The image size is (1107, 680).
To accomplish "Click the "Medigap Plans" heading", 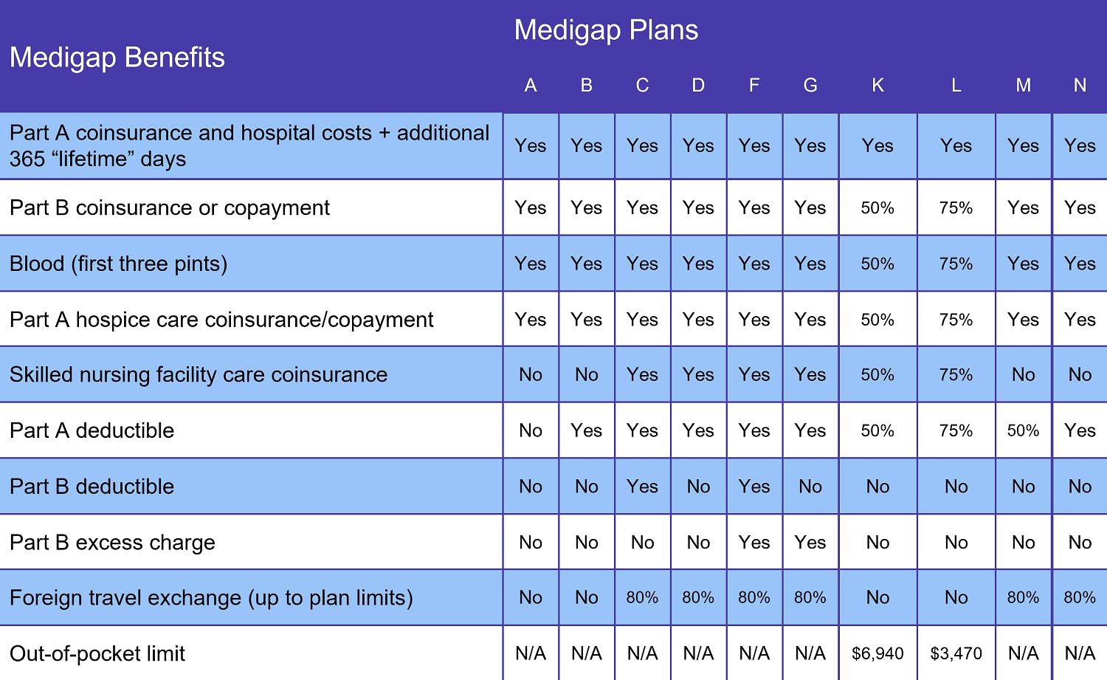I will (x=606, y=30).
